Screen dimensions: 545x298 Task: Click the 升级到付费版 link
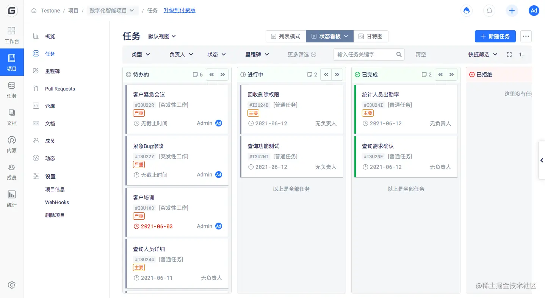180,11
